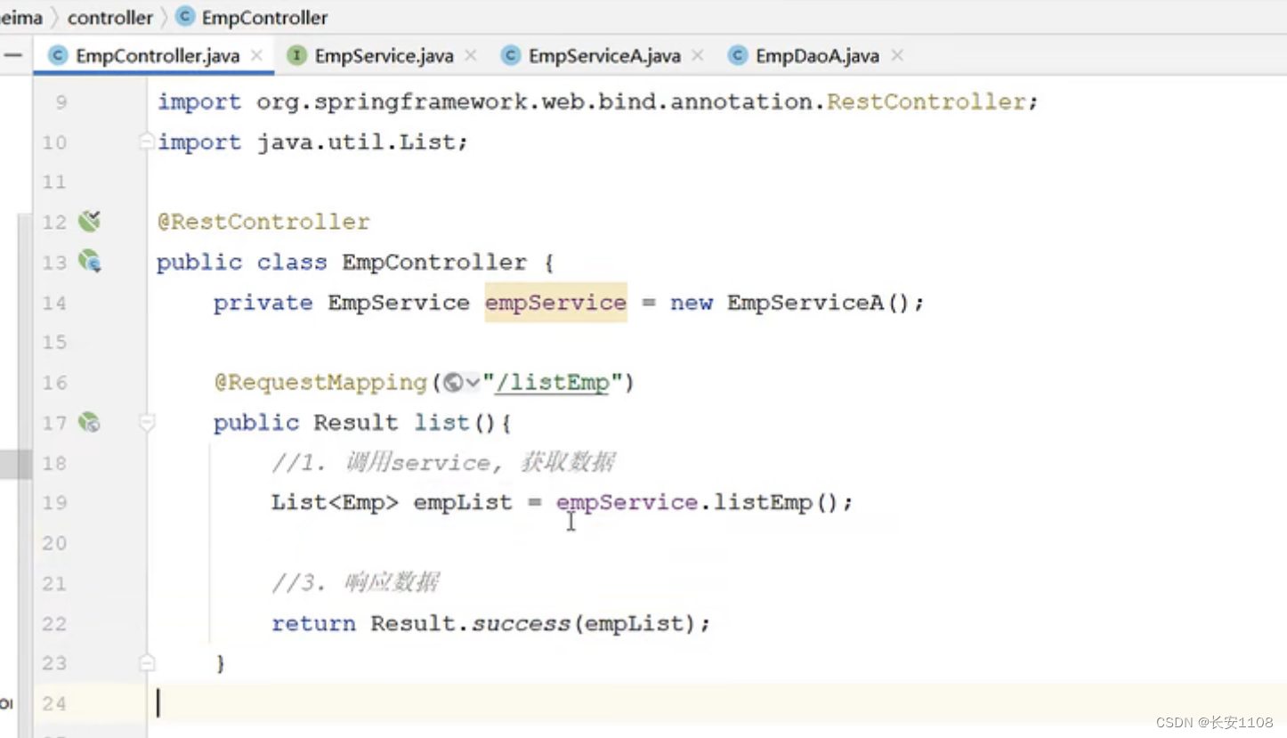Screen dimensions: 1287x738
Task: Click the class icon on the EmpController.java tab
Action: pyautogui.click(x=58, y=55)
